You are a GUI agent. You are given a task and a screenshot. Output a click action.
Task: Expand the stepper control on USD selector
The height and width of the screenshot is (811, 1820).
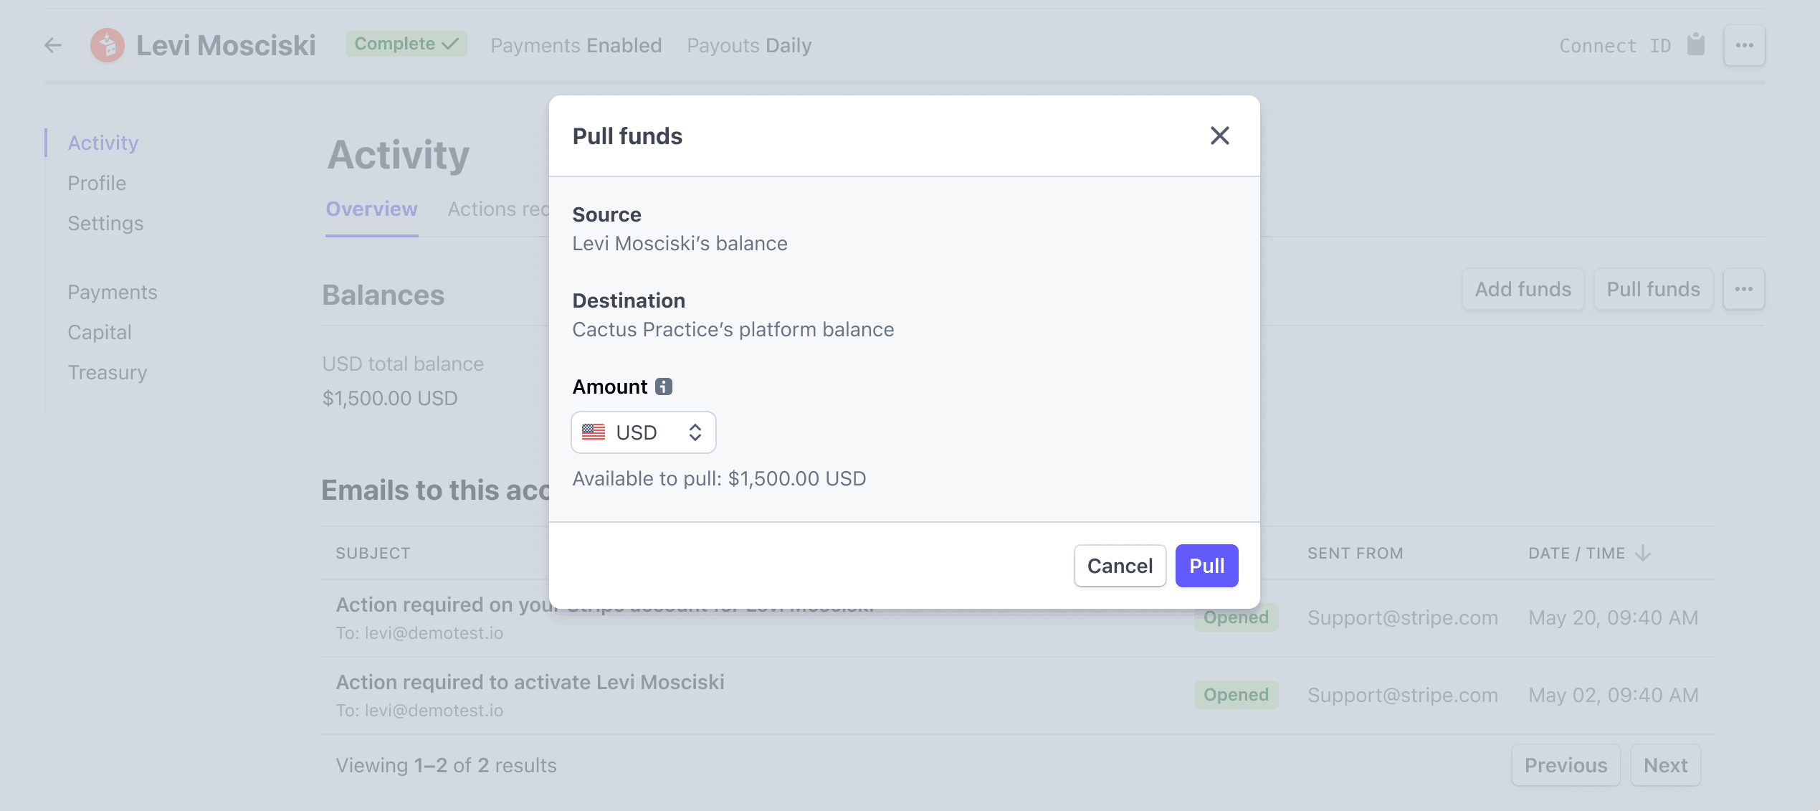tap(697, 432)
